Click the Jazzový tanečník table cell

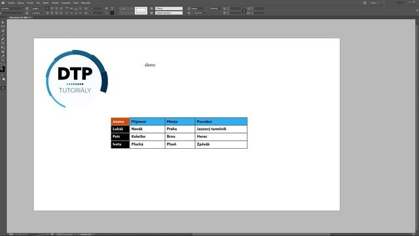pos(221,129)
